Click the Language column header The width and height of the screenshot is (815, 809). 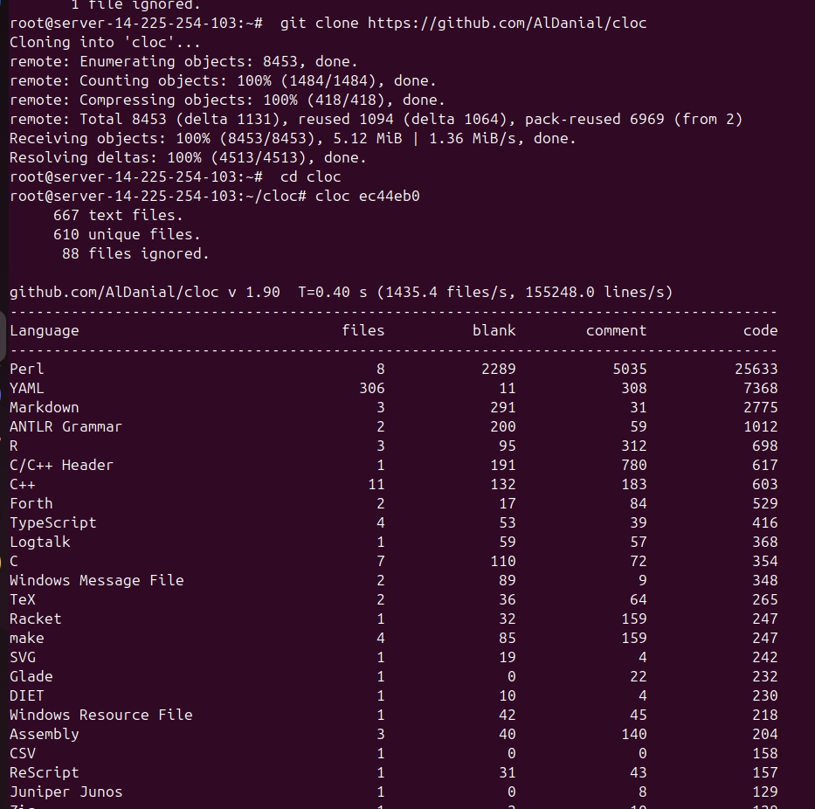point(43,330)
